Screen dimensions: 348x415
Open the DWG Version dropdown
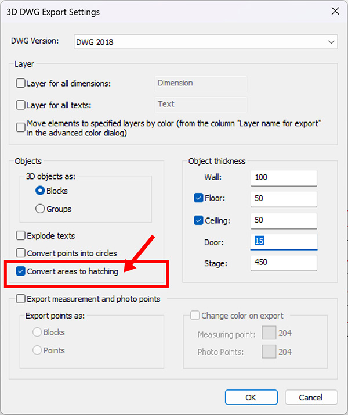206,42
